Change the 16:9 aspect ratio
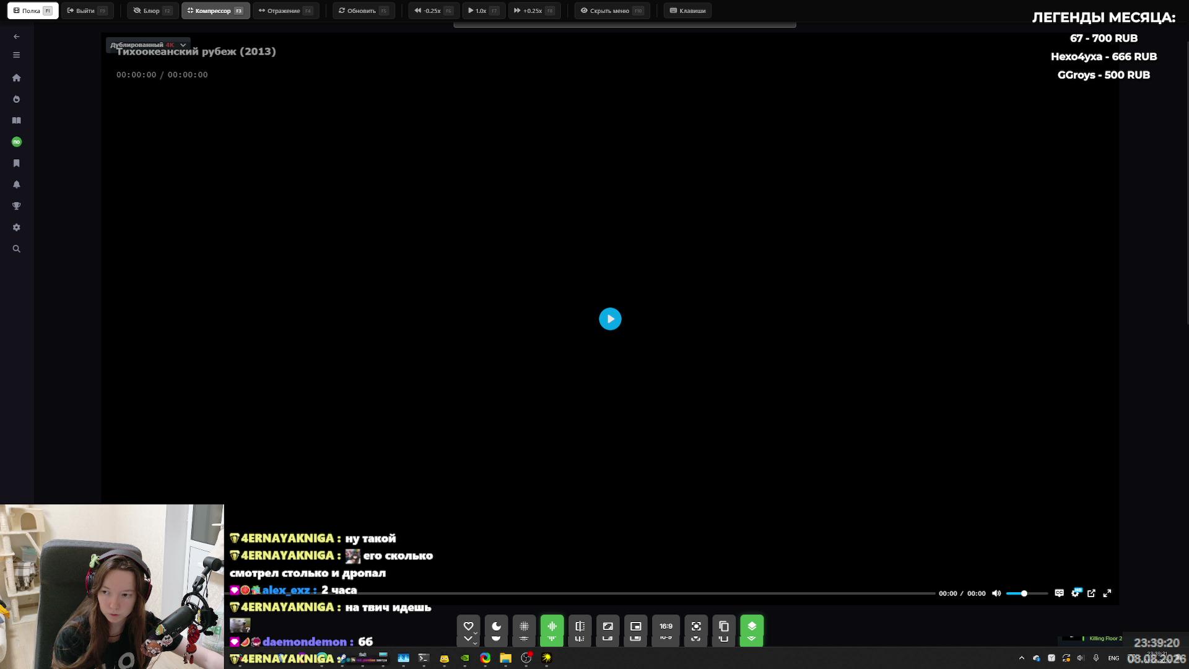Image resolution: width=1189 pixels, height=669 pixels. (666, 627)
